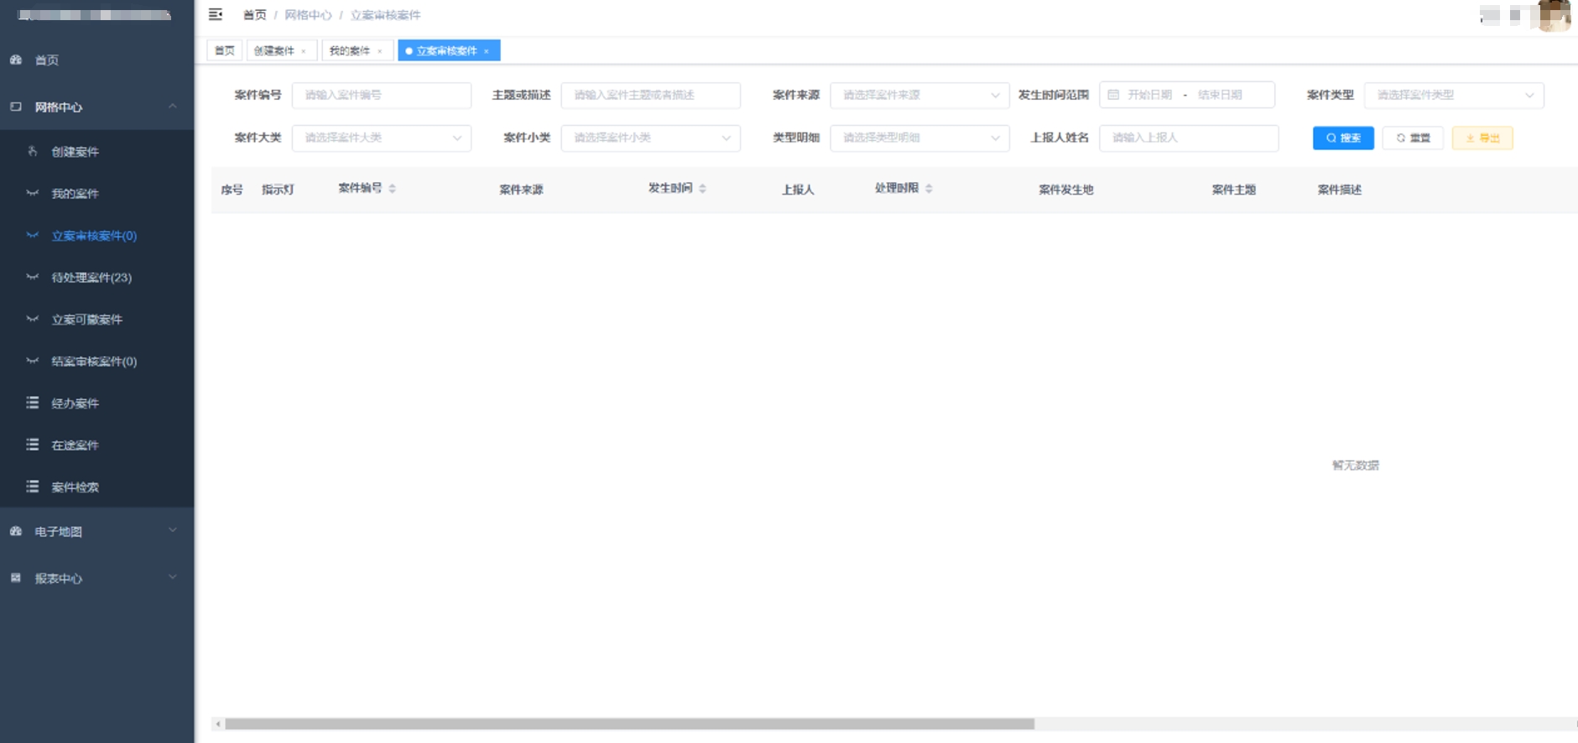Expand the 案件大类 dropdown
The image size is (1578, 743).
(x=381, y=138)
